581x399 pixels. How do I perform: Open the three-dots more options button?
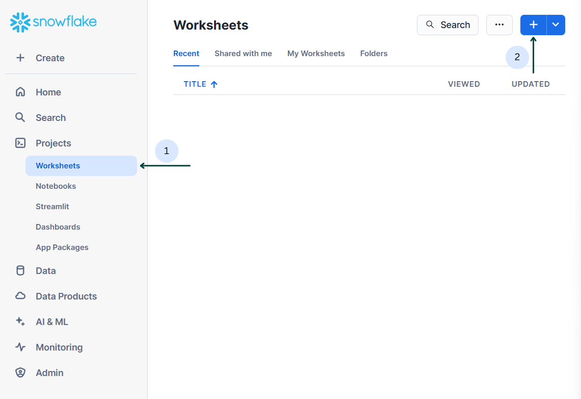coord(499,25)
